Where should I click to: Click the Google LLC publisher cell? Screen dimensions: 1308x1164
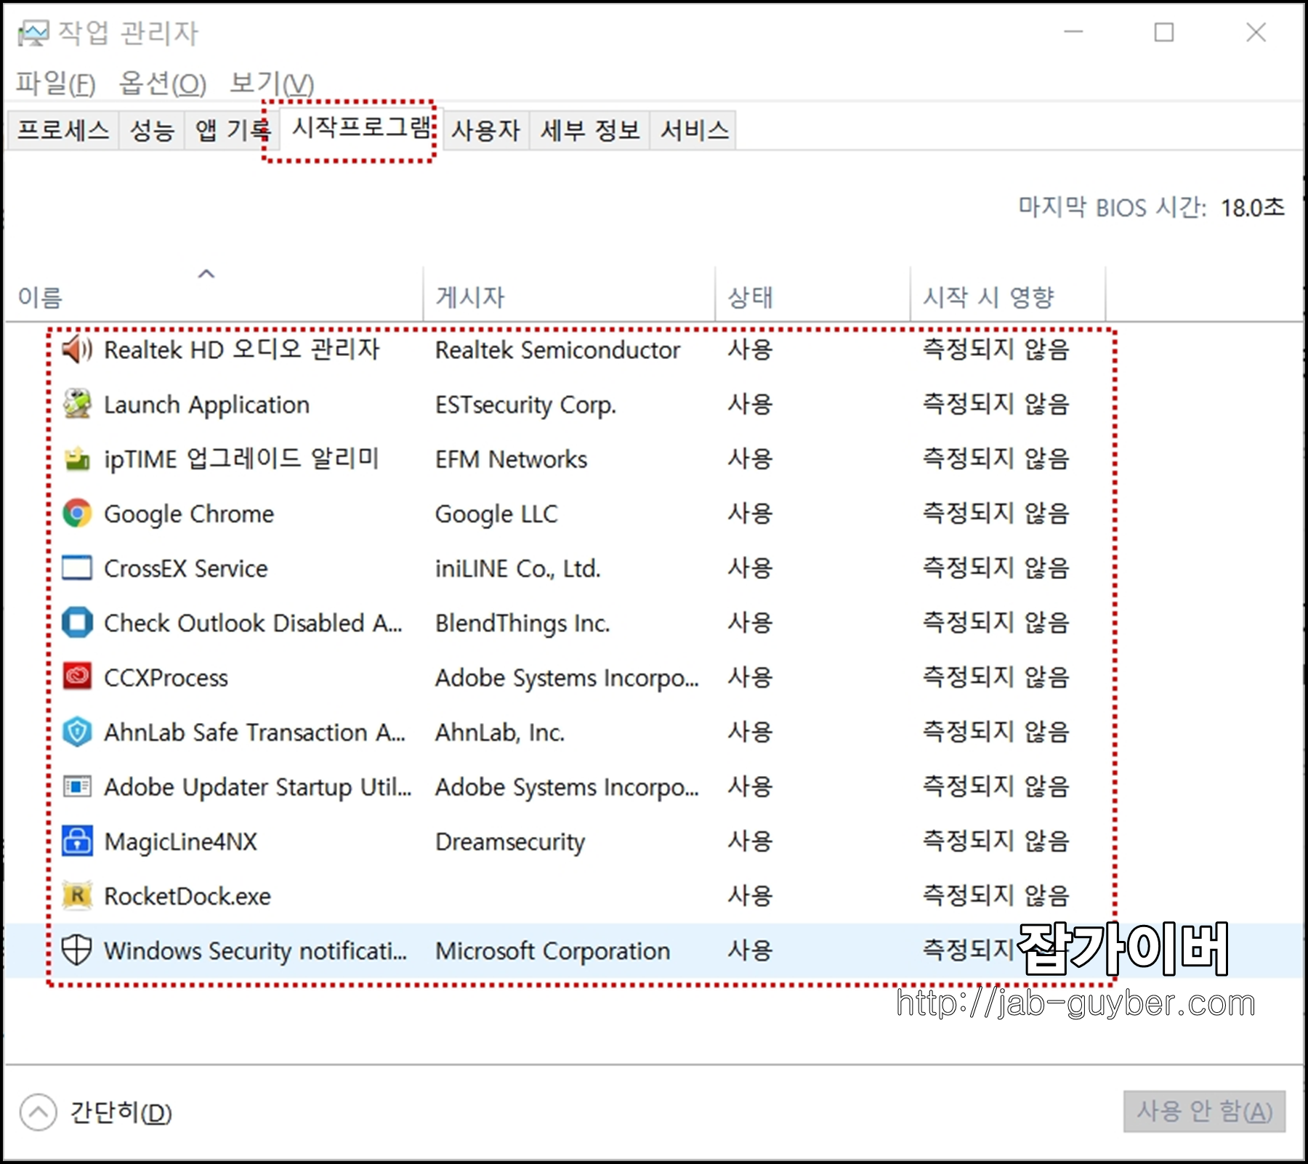coord(496,514)
